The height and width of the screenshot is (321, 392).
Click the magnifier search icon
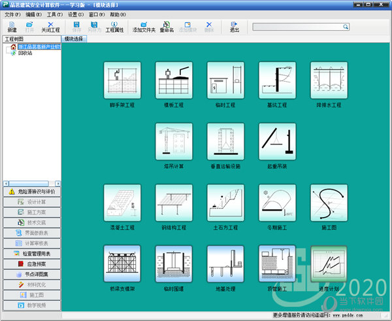point(346,27)
